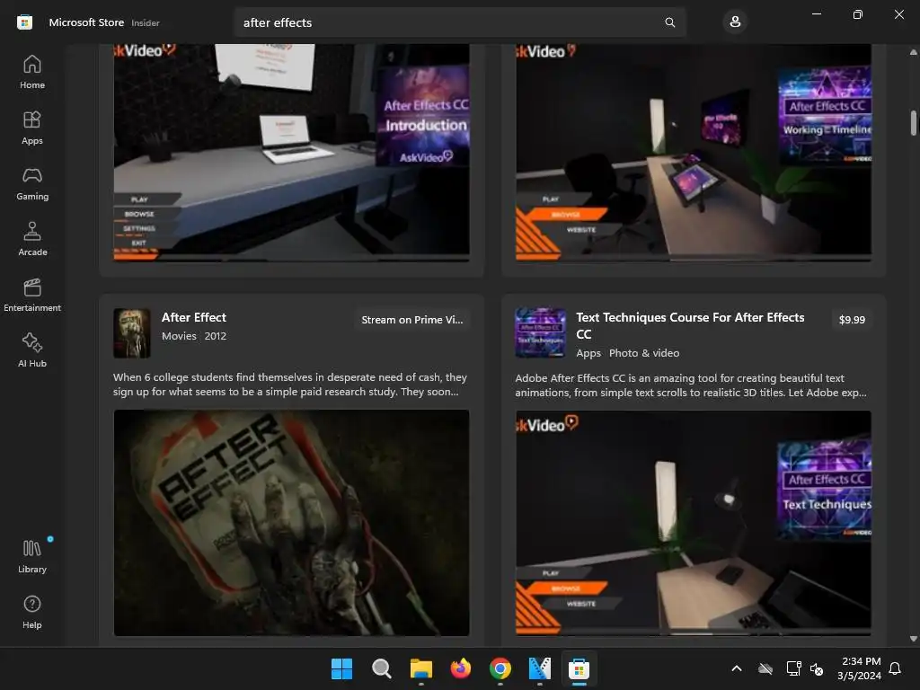920x690 pixels.
Task: Open Stream on Prime Video button
Action: pyautogui.click(x=411, y=320)
